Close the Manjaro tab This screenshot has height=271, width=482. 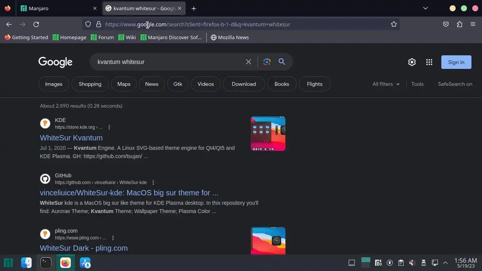95,8
